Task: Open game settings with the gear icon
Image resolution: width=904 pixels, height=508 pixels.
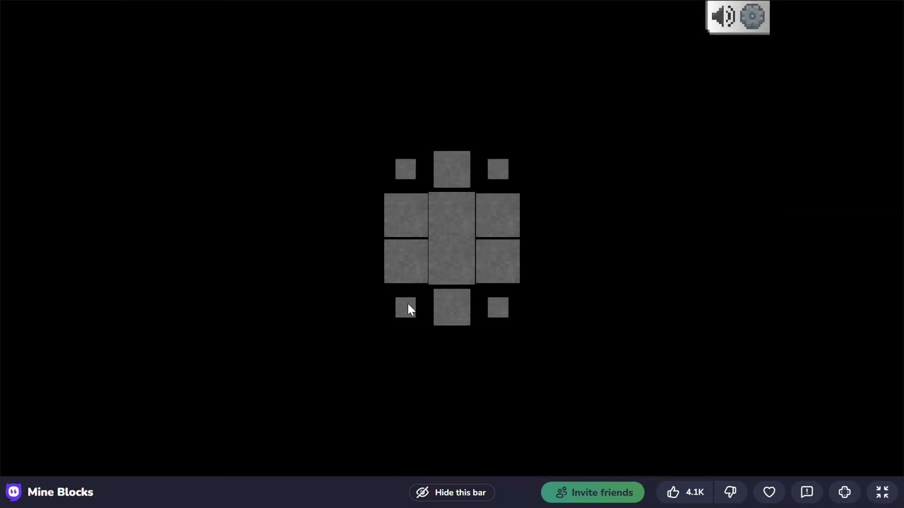Action: pyautogui.click(x=753, y=16)
